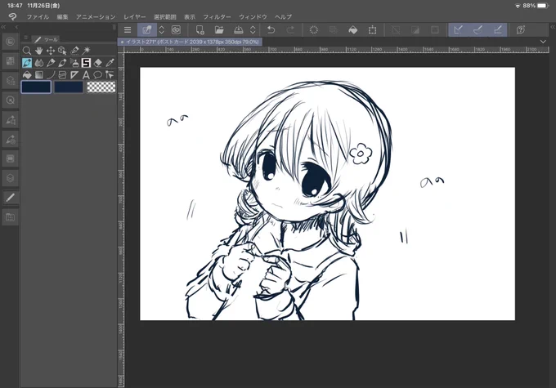Open the 選択範囲 menu
The image size is (556, 388).
165,16
